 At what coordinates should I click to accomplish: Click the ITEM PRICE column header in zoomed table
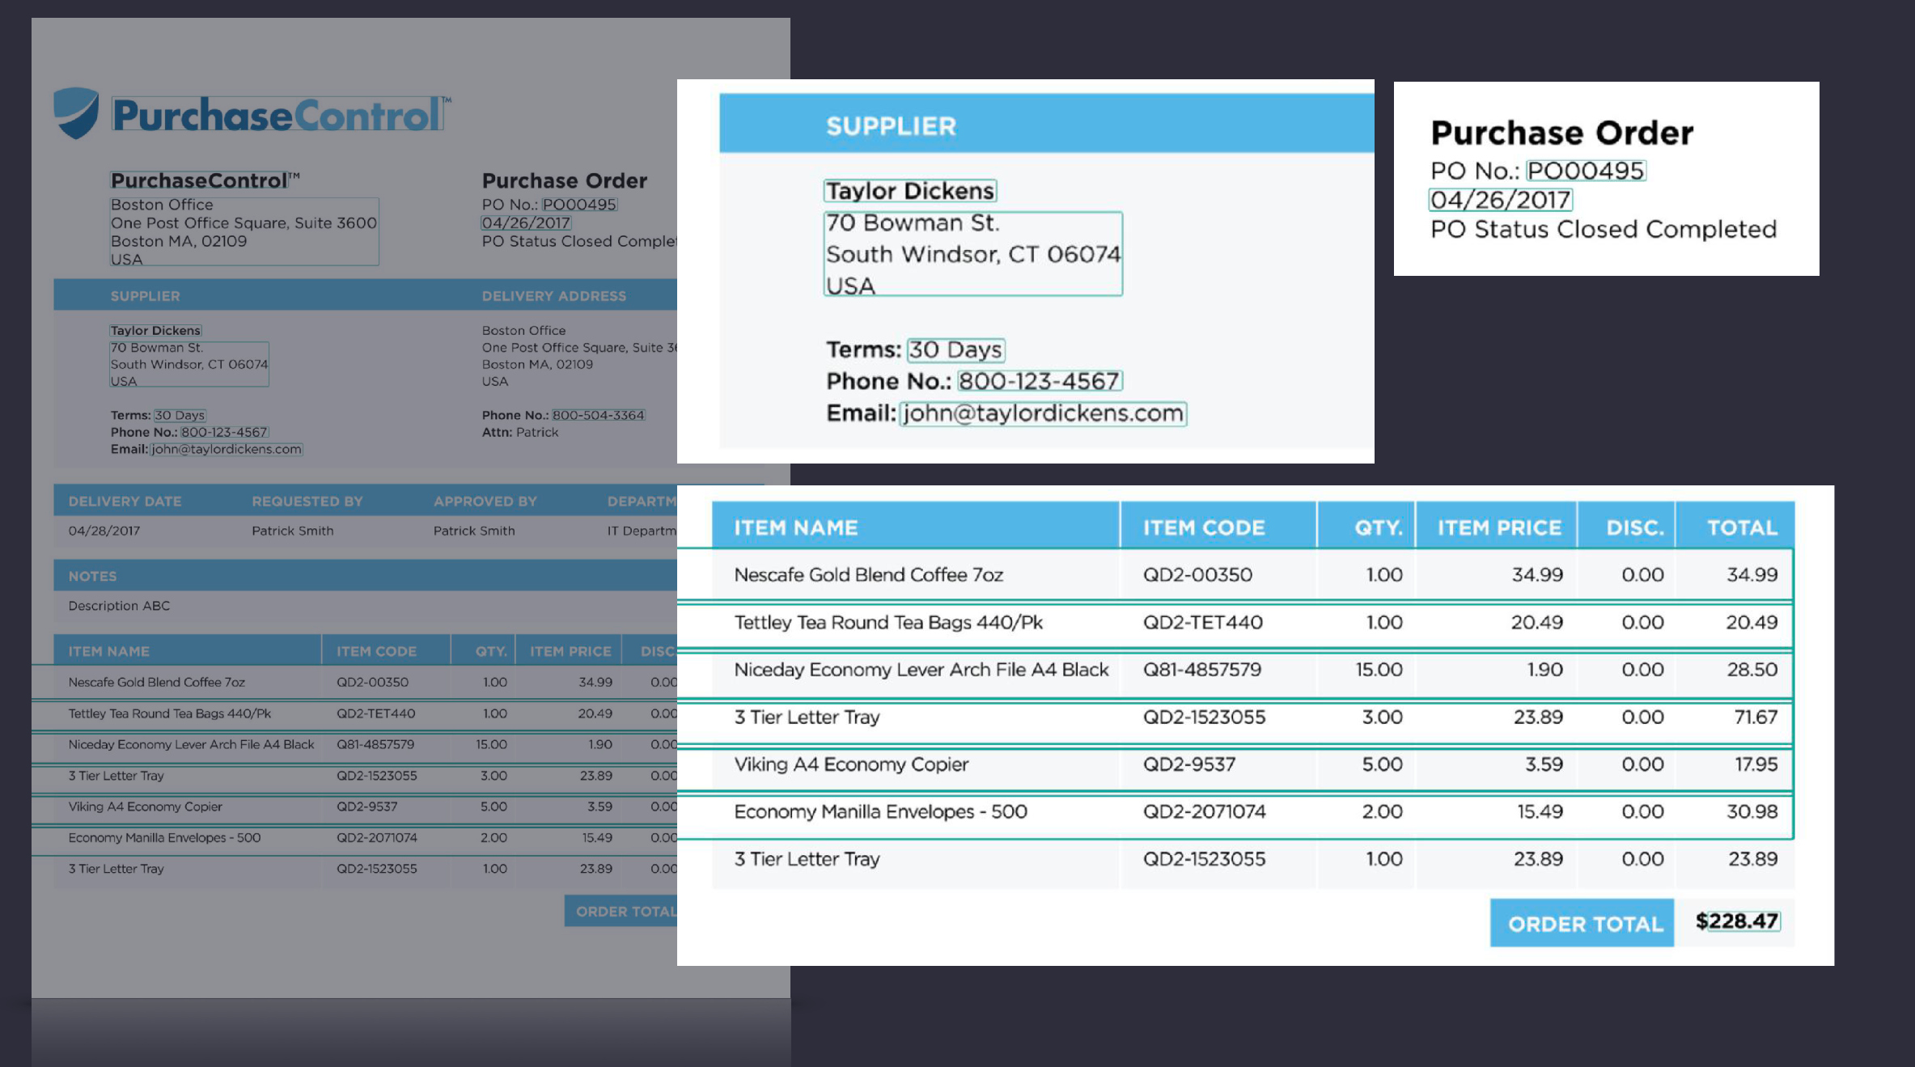(x=1498, y=527)
